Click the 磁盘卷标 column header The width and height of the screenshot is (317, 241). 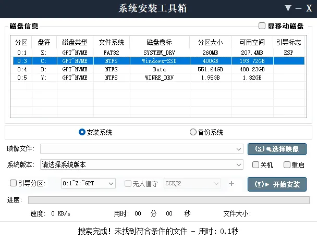coord(160,42)
